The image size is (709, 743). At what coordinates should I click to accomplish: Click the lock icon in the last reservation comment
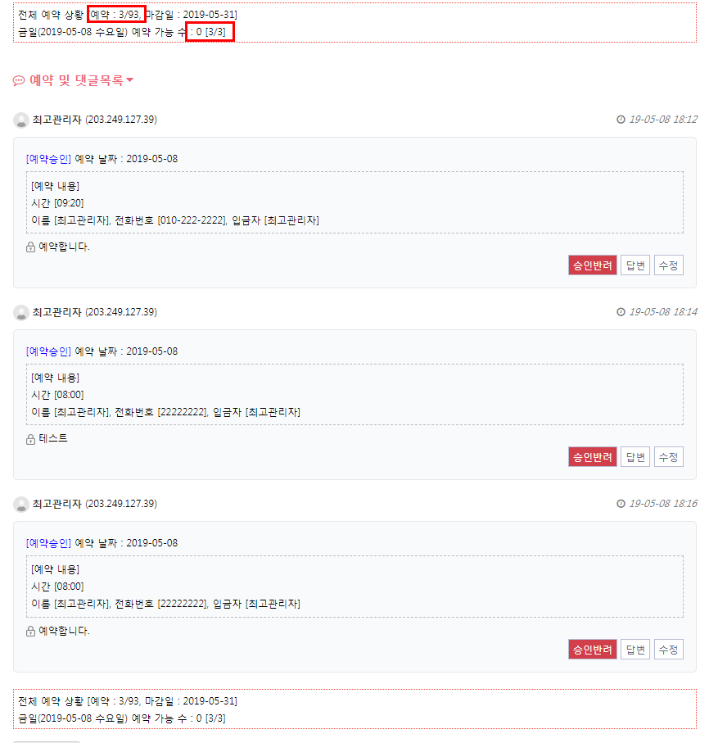tap(31, 631)
